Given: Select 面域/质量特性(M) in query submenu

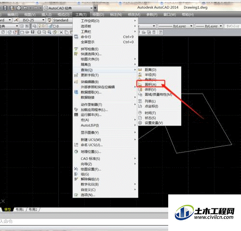Looking at the screenshot, I should (160, 94).
